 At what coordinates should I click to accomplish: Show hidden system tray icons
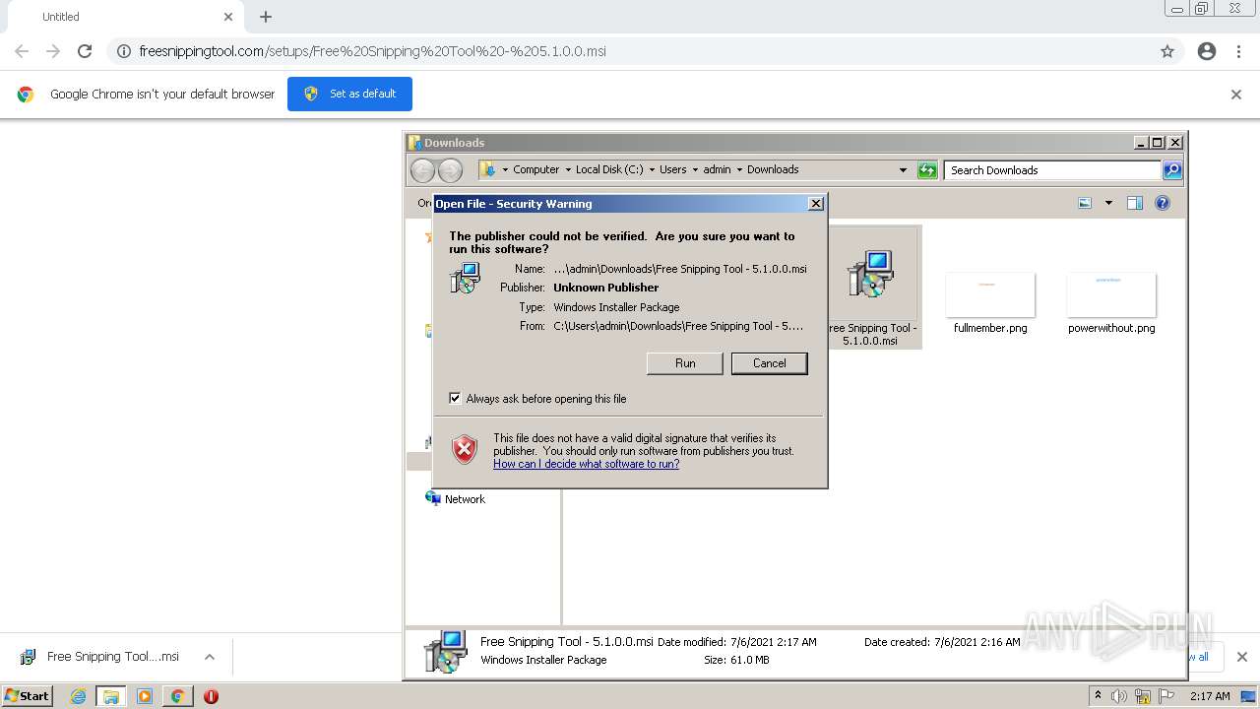[x=1098, y=696]
